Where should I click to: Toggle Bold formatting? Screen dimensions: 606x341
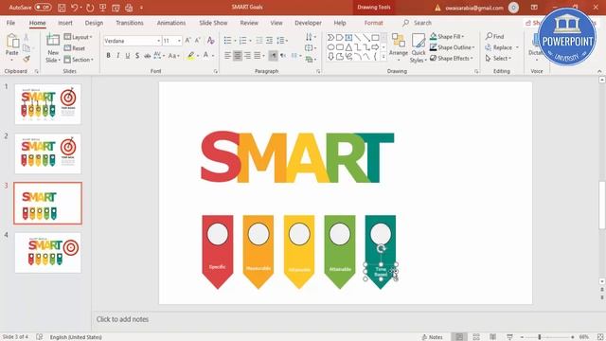click(108, 56)
